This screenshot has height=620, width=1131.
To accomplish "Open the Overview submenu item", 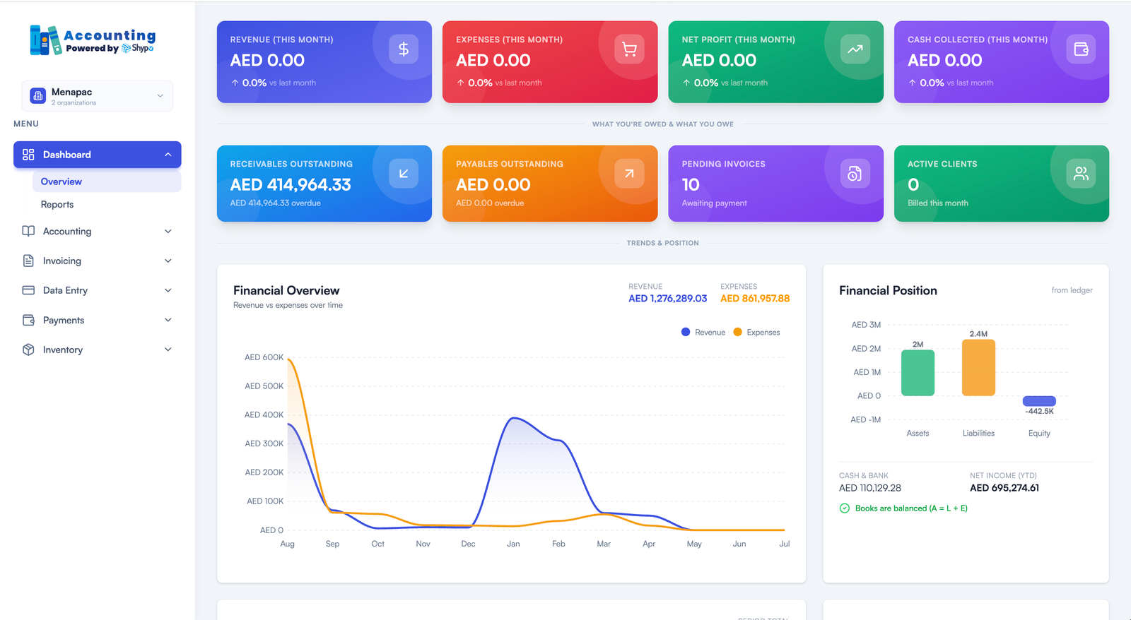I will tap(107, 181).
